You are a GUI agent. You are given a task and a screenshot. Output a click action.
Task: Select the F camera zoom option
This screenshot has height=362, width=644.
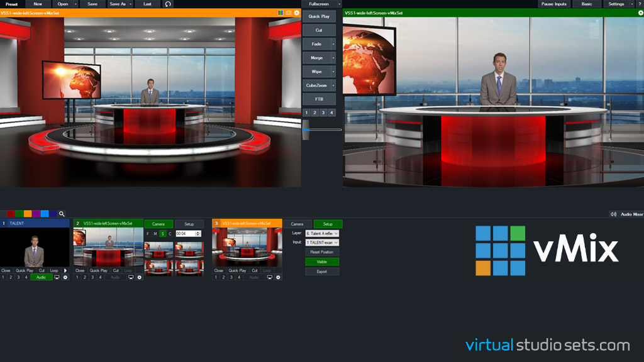[x=148, y=234]
